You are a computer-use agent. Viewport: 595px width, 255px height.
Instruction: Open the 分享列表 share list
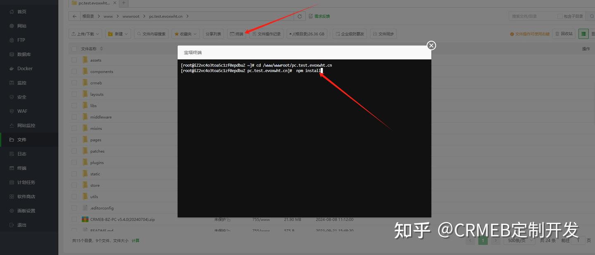click(213, 34)
